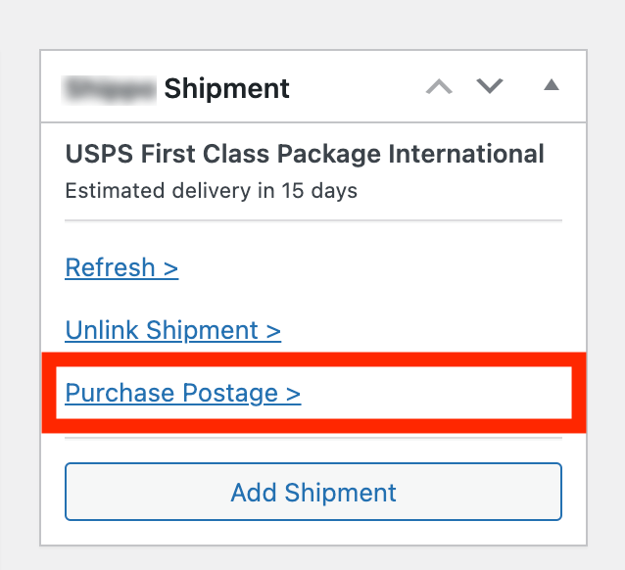Click the Shipment panel heading
Image resolution: width=625 pixels, height=570 pixels.
(x=226, y=88)
